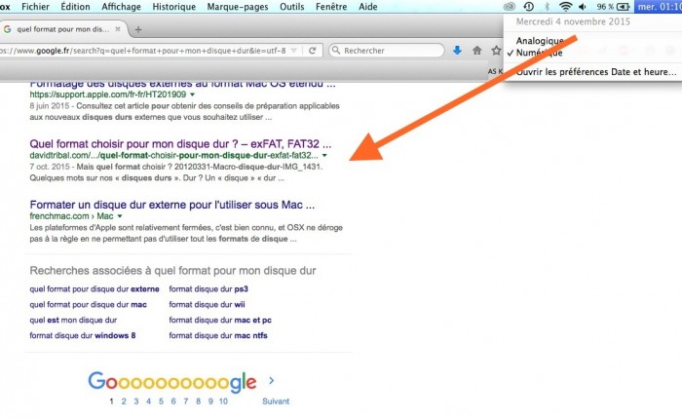Open the URL history dropdown arrow
Image resolution: width=682 pixels, height=419 pixels.
(x=294, y=51)
